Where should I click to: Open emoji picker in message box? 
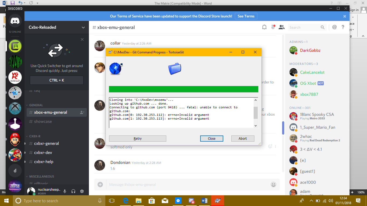point(273,185)
